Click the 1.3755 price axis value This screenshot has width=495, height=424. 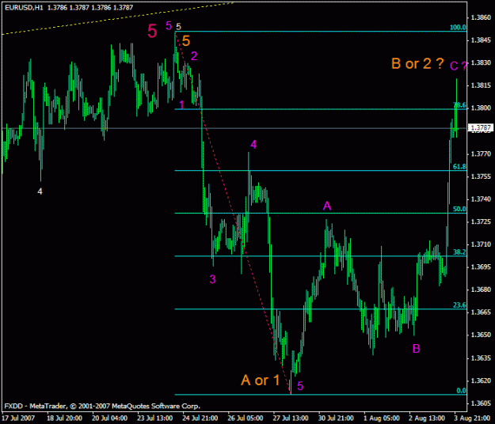click(x=481, y=176)
